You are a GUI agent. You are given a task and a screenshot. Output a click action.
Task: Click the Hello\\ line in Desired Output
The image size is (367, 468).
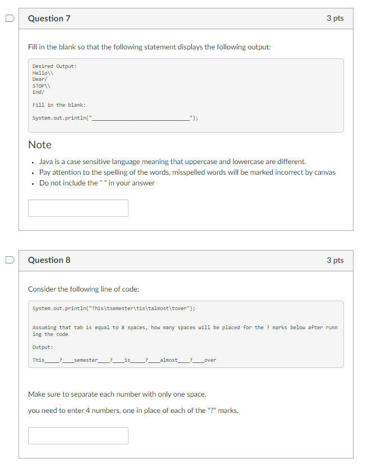tap(43, 73)
